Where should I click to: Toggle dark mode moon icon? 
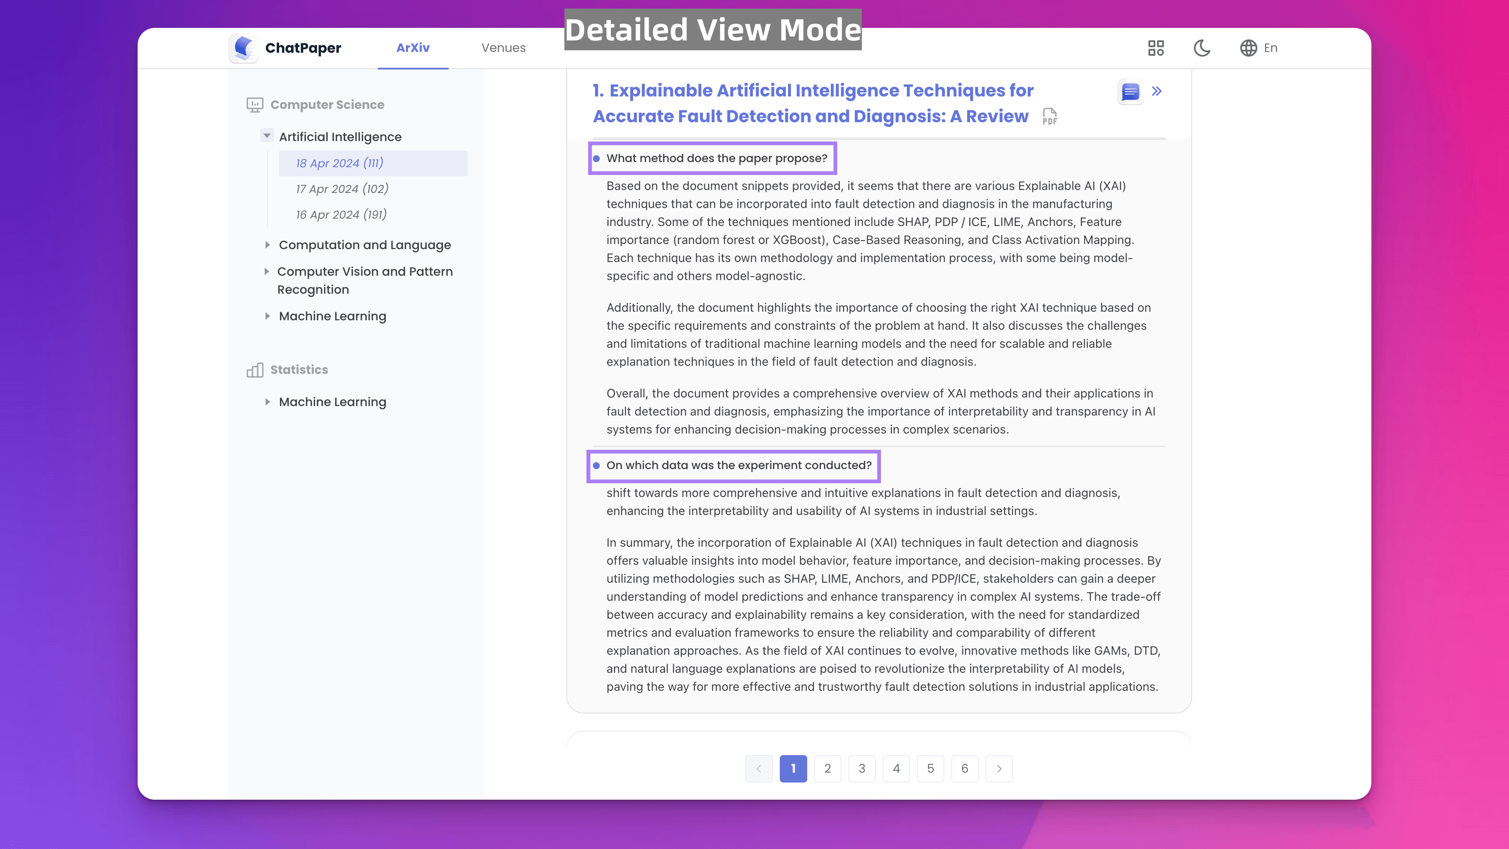[1202, 48]
